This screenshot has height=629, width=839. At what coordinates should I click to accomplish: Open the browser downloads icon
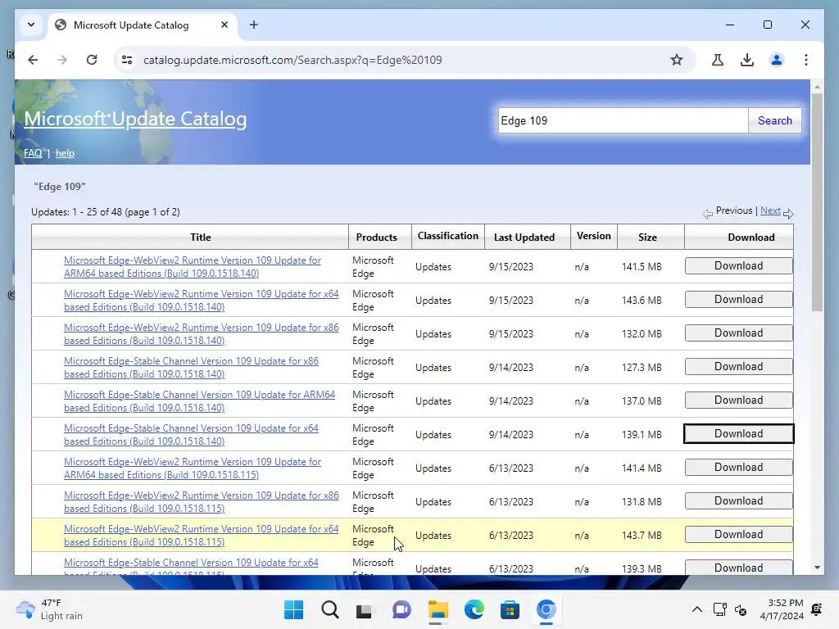tap(747, 60)
